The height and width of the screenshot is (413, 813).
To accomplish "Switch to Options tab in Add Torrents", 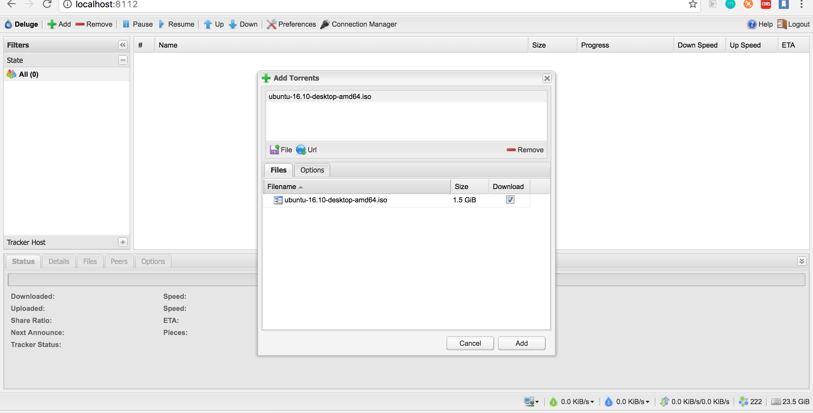I will tap(312, 170).
